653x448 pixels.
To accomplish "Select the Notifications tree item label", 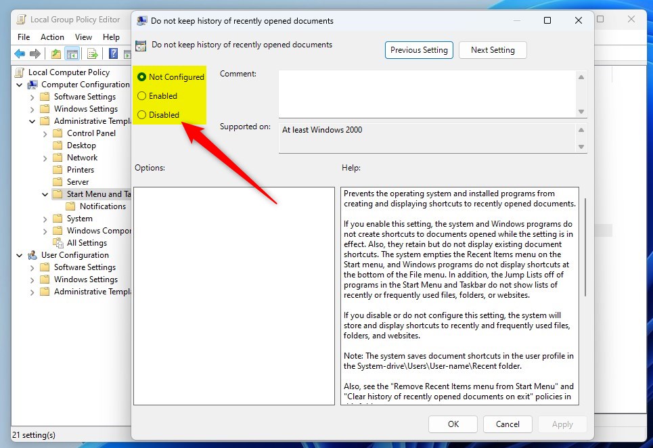I will 102,206.
